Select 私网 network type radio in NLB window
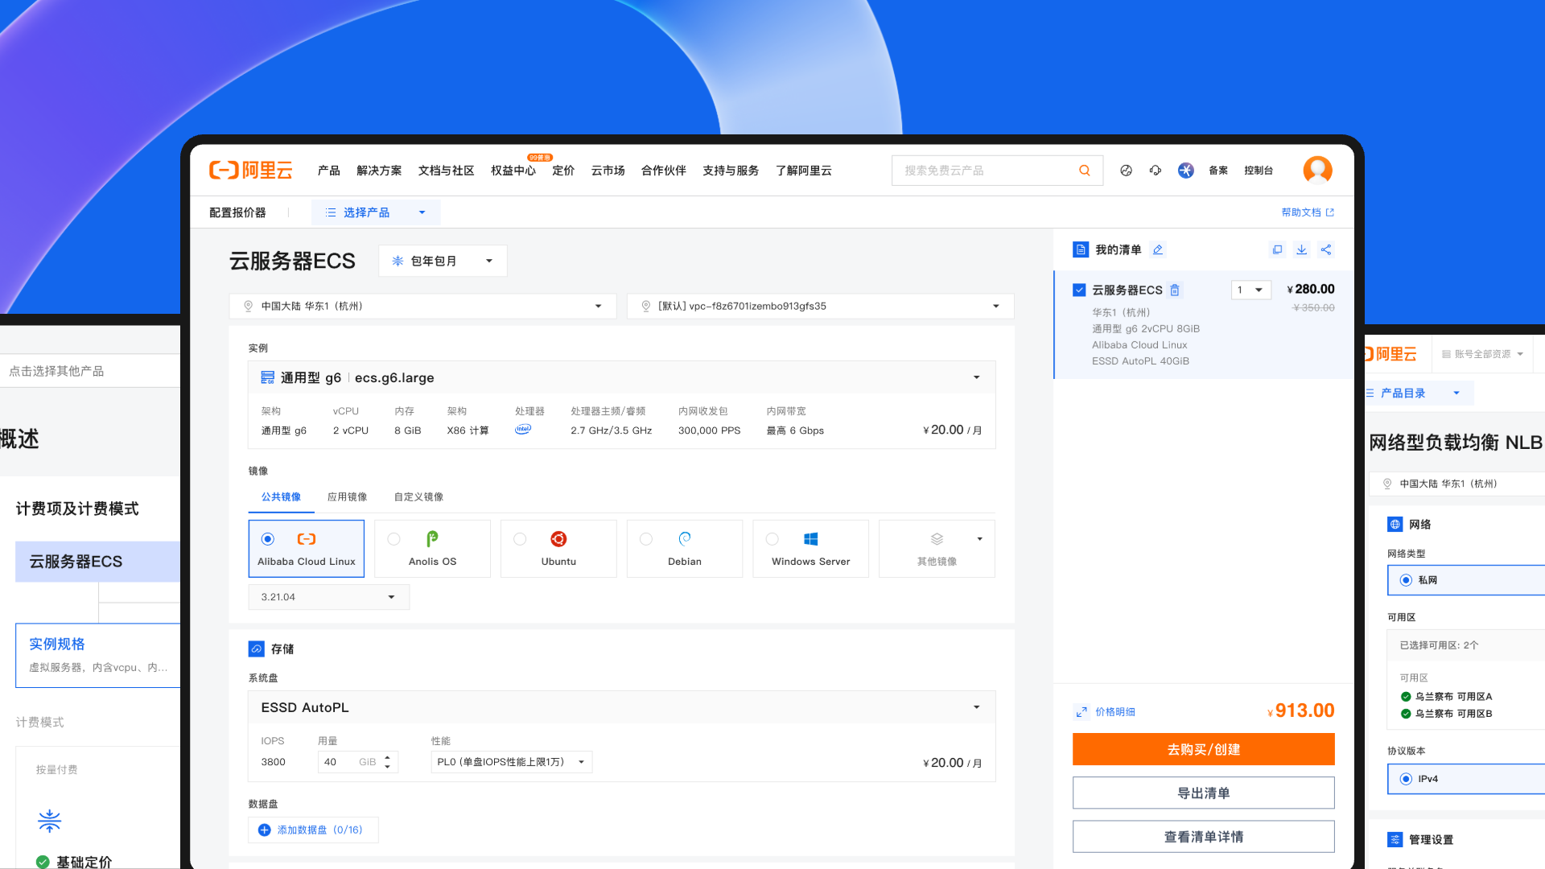The height and width of the screenshot is (869, 1545). click(1406, 580)
